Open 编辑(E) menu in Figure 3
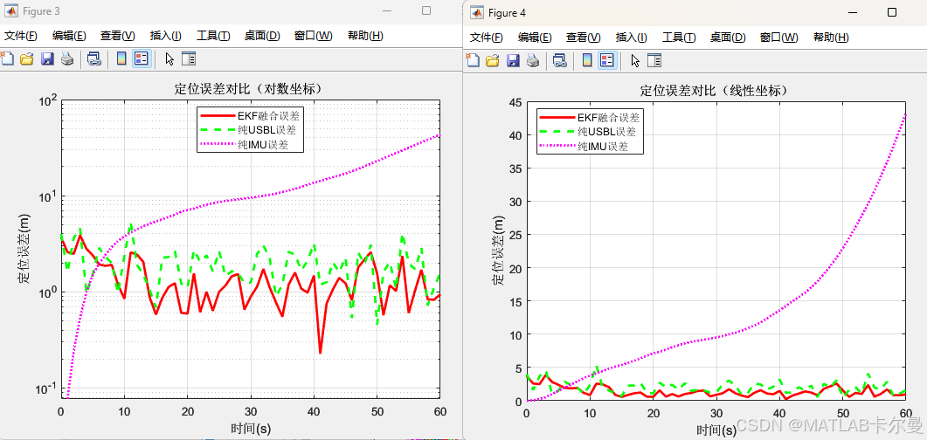This screenshot has height=440, width=927. pyautogui.click(x=69, y=36)
